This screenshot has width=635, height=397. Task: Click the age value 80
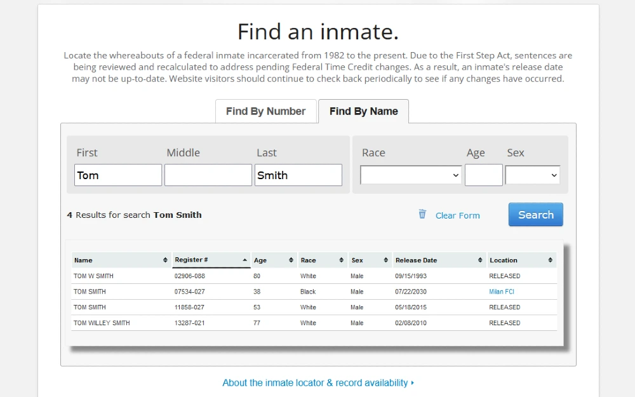(257, 276)
